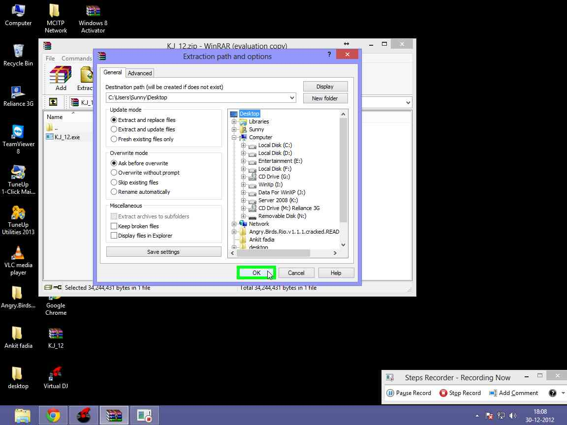Expand the Sunny tree node
This screenshot has width=567, height=425.
click(x=234, y=129)
